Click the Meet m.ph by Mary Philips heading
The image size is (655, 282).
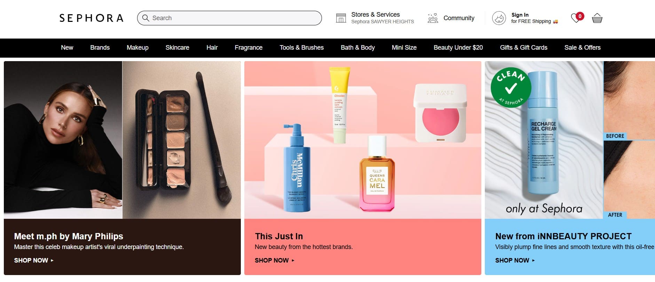pyautogui.click(x=69, y=236)
